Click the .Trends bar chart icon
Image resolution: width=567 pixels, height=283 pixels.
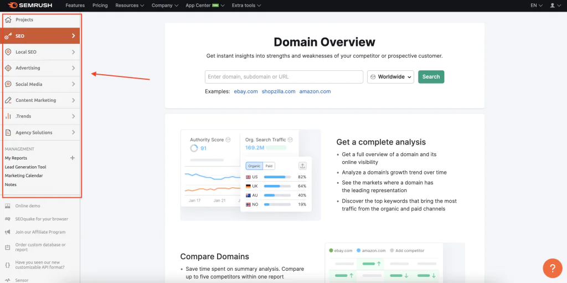click(8, 116)
